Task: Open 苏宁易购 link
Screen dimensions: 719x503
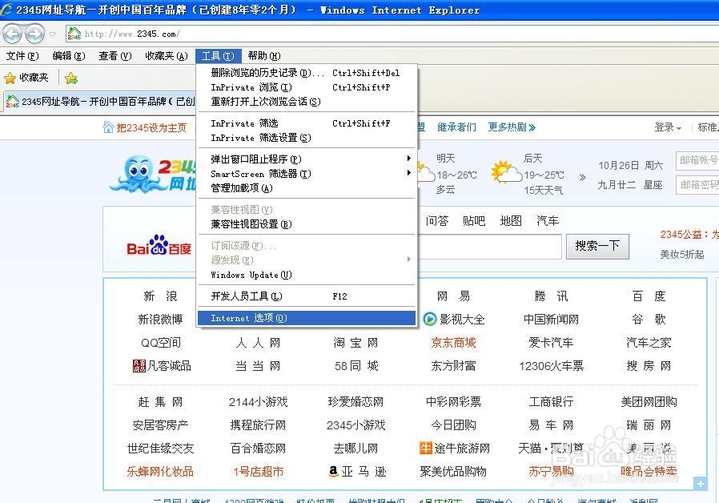Action: [x=551, y=471]
